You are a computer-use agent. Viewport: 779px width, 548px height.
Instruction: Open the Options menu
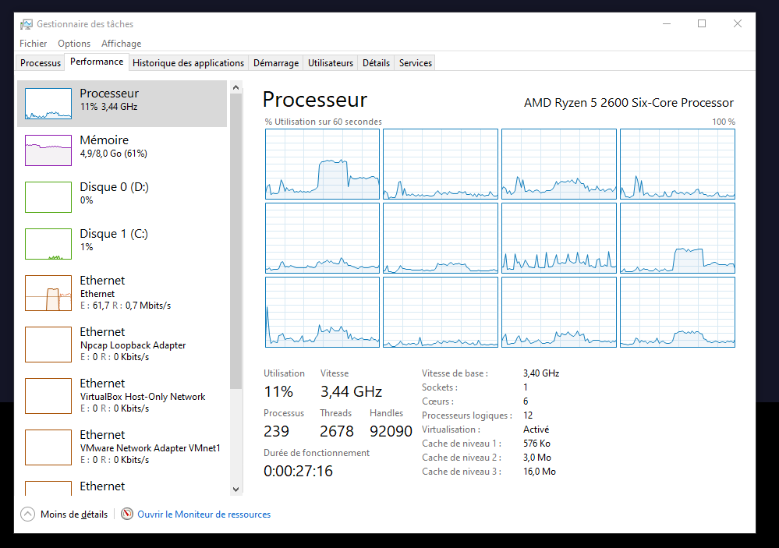74,43
